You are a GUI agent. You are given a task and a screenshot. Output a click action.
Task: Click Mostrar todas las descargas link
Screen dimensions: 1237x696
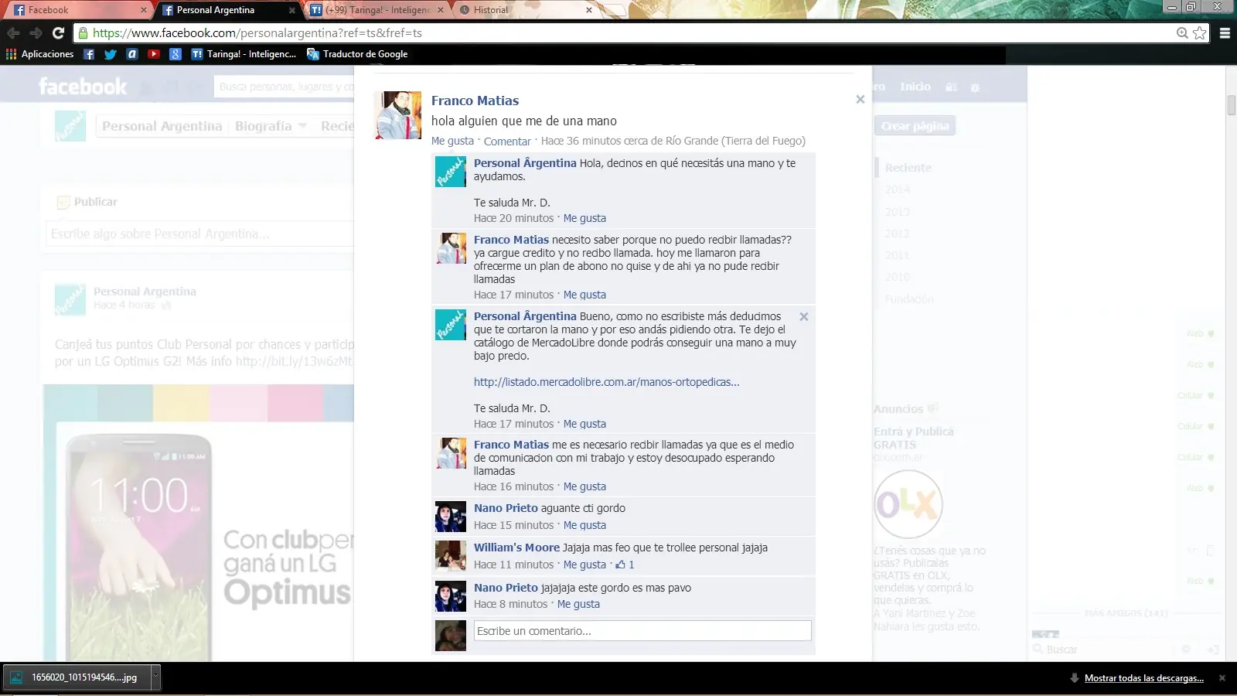pyautogui.click(x=1144, y=678)
